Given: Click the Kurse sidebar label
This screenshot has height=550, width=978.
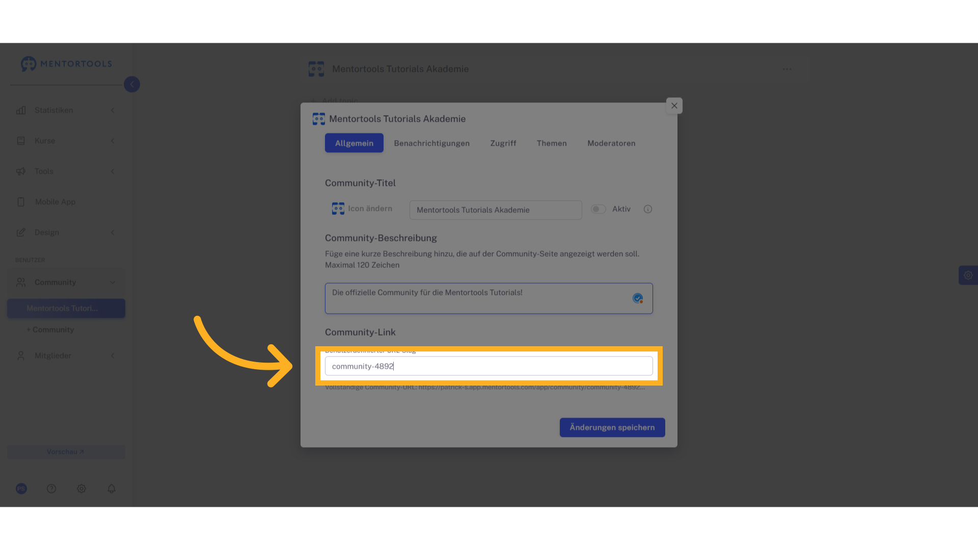Looking at the screenshot, I should (45, 141).
